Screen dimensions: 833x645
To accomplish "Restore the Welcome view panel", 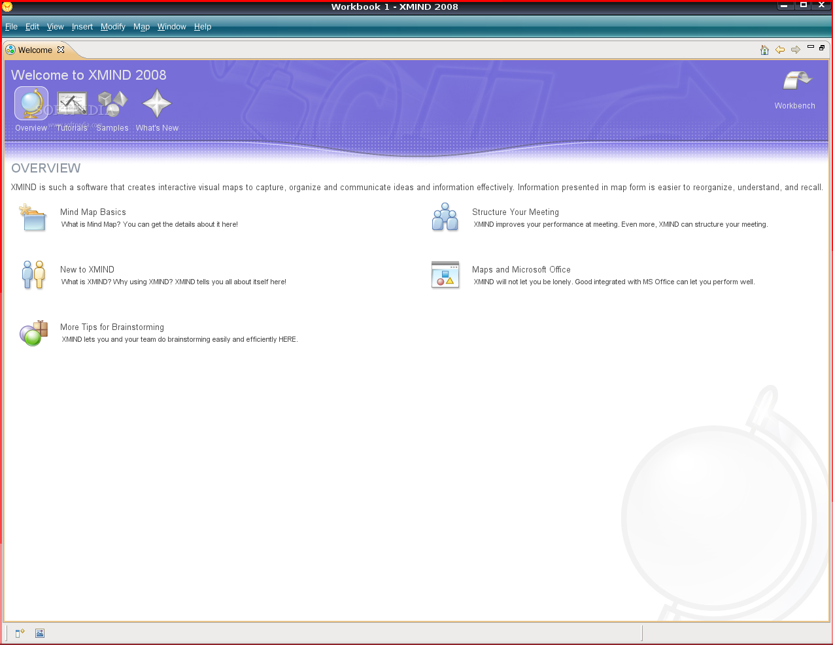I will 822,47.
